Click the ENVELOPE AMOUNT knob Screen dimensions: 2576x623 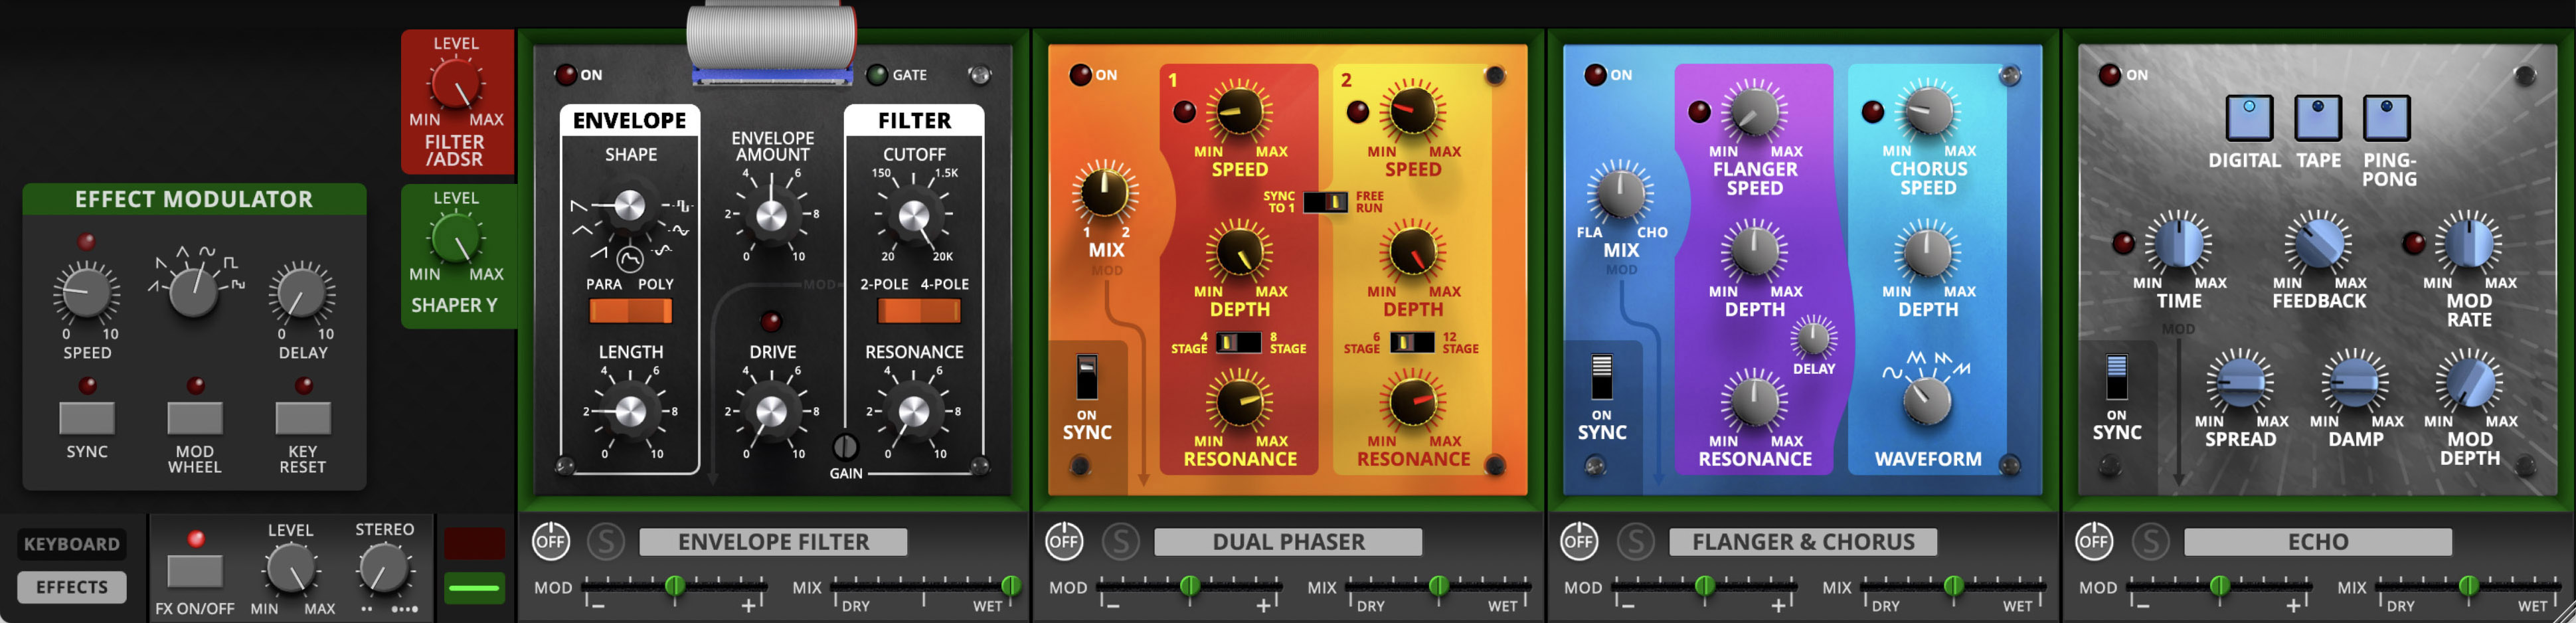pos(771,216)
